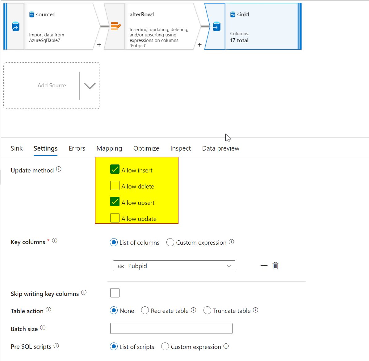Expand the Add Source chevron
Viewport: 369px width, 361px height.
(89, 85)
